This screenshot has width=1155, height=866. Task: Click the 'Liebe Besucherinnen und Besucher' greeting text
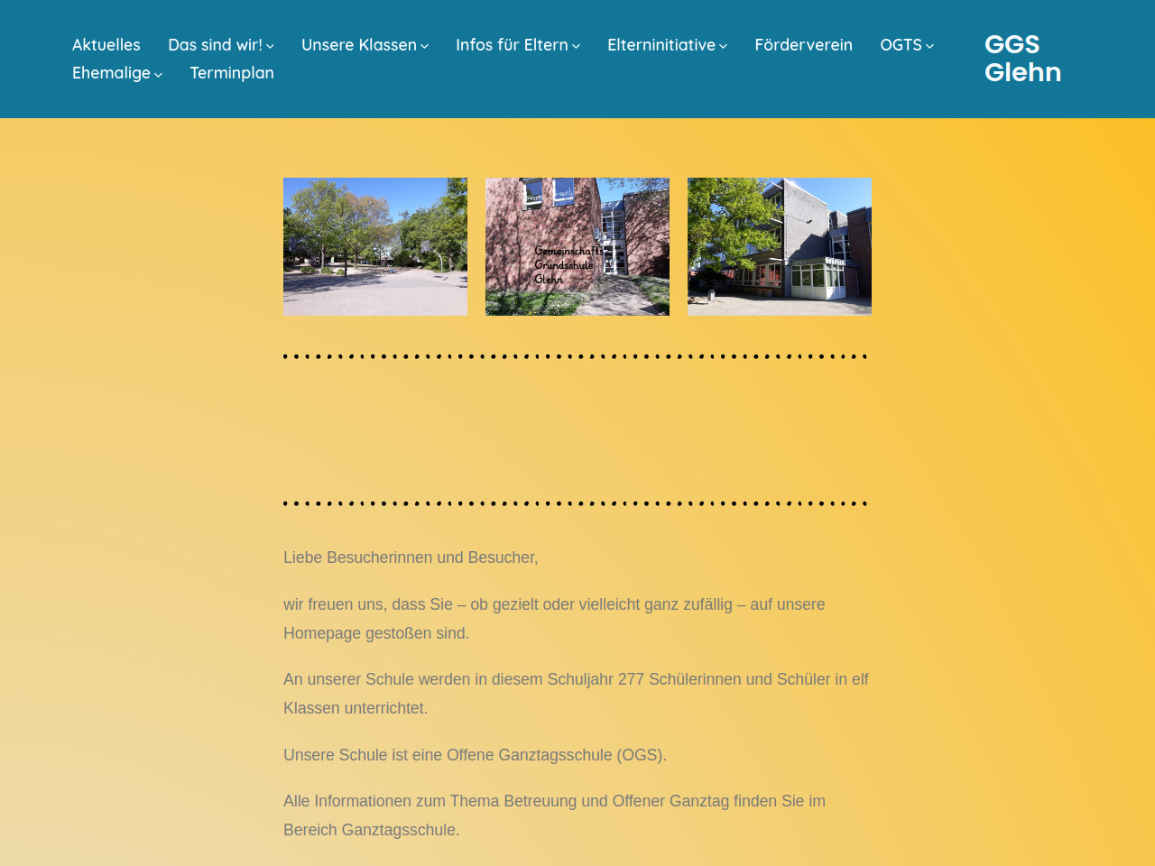coord(411,557)
